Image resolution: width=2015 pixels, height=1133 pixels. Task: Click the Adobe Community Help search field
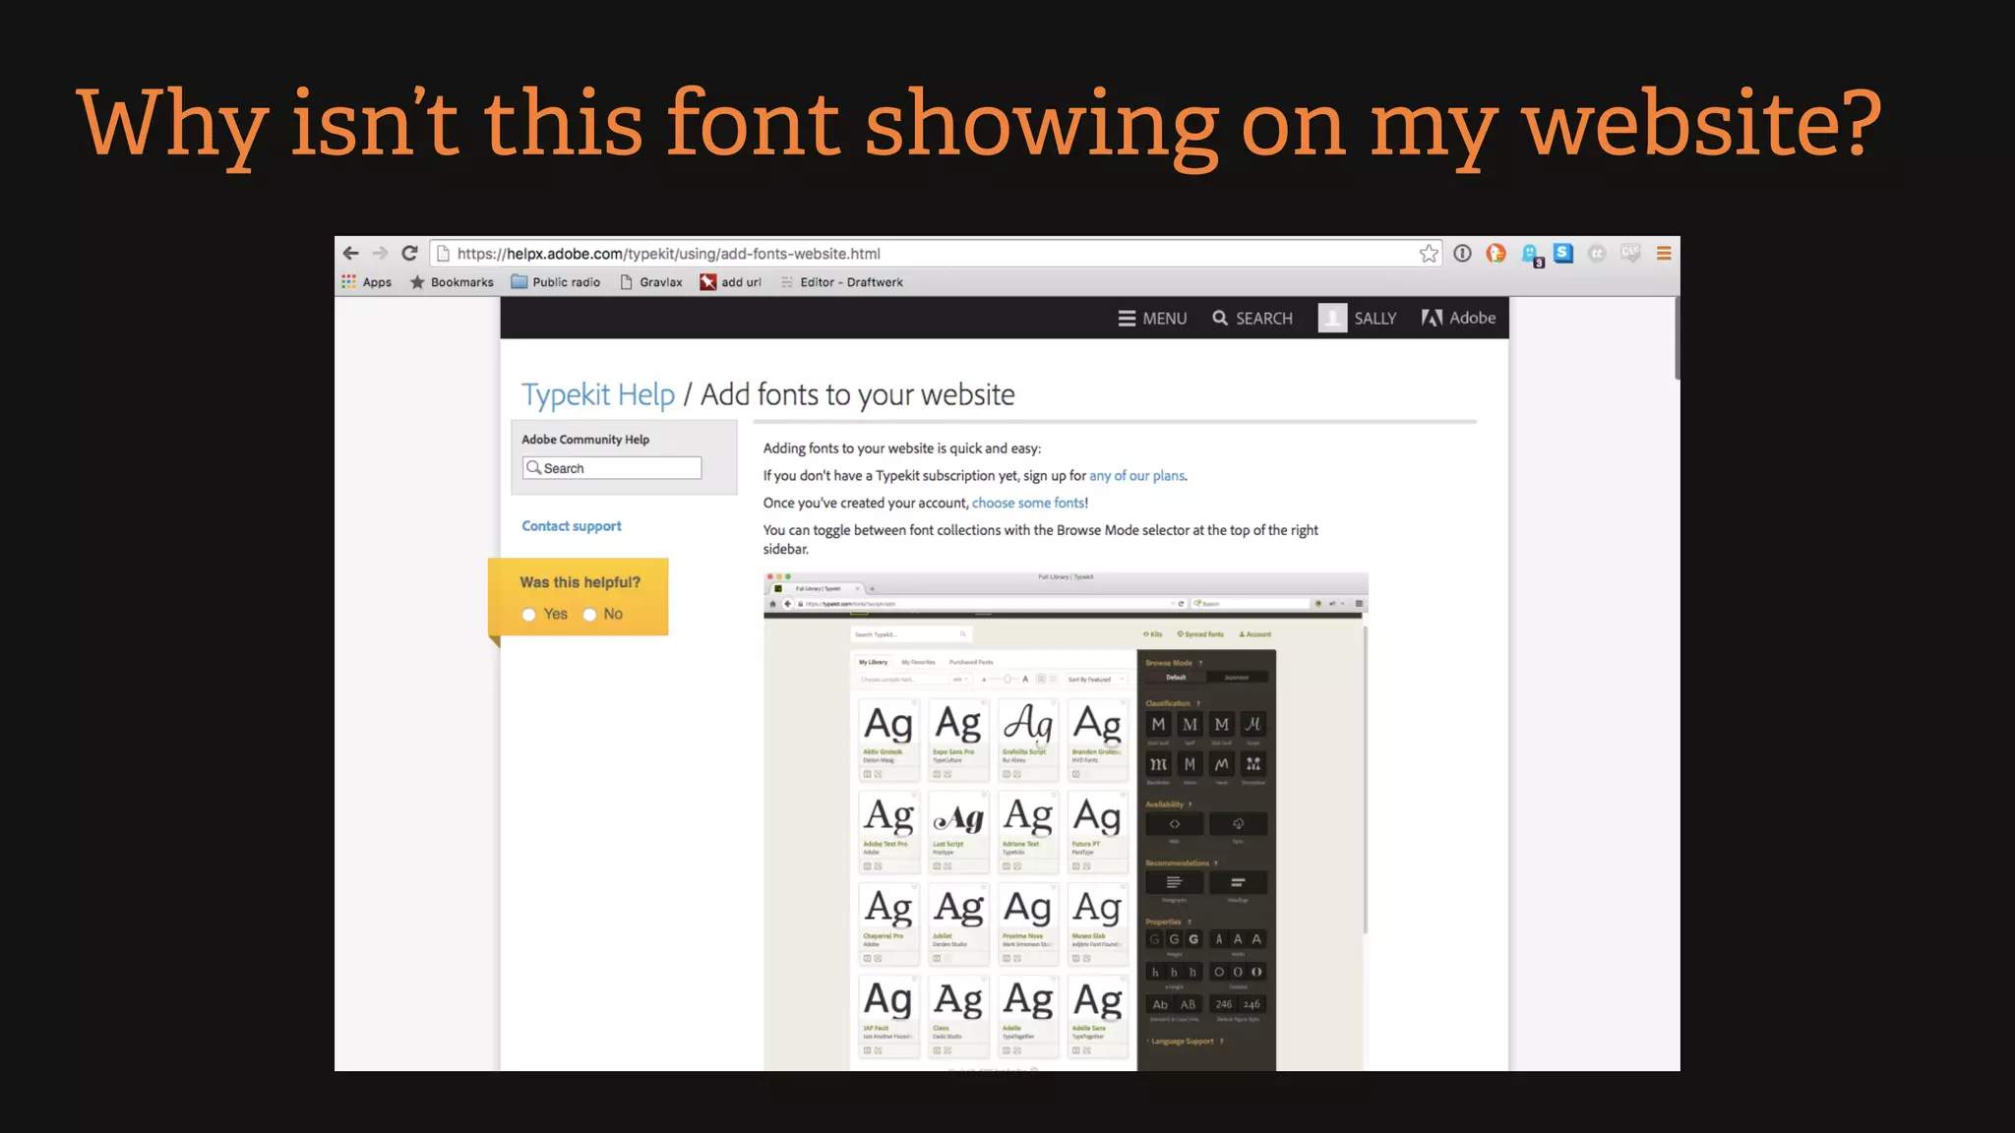(612, 468)
